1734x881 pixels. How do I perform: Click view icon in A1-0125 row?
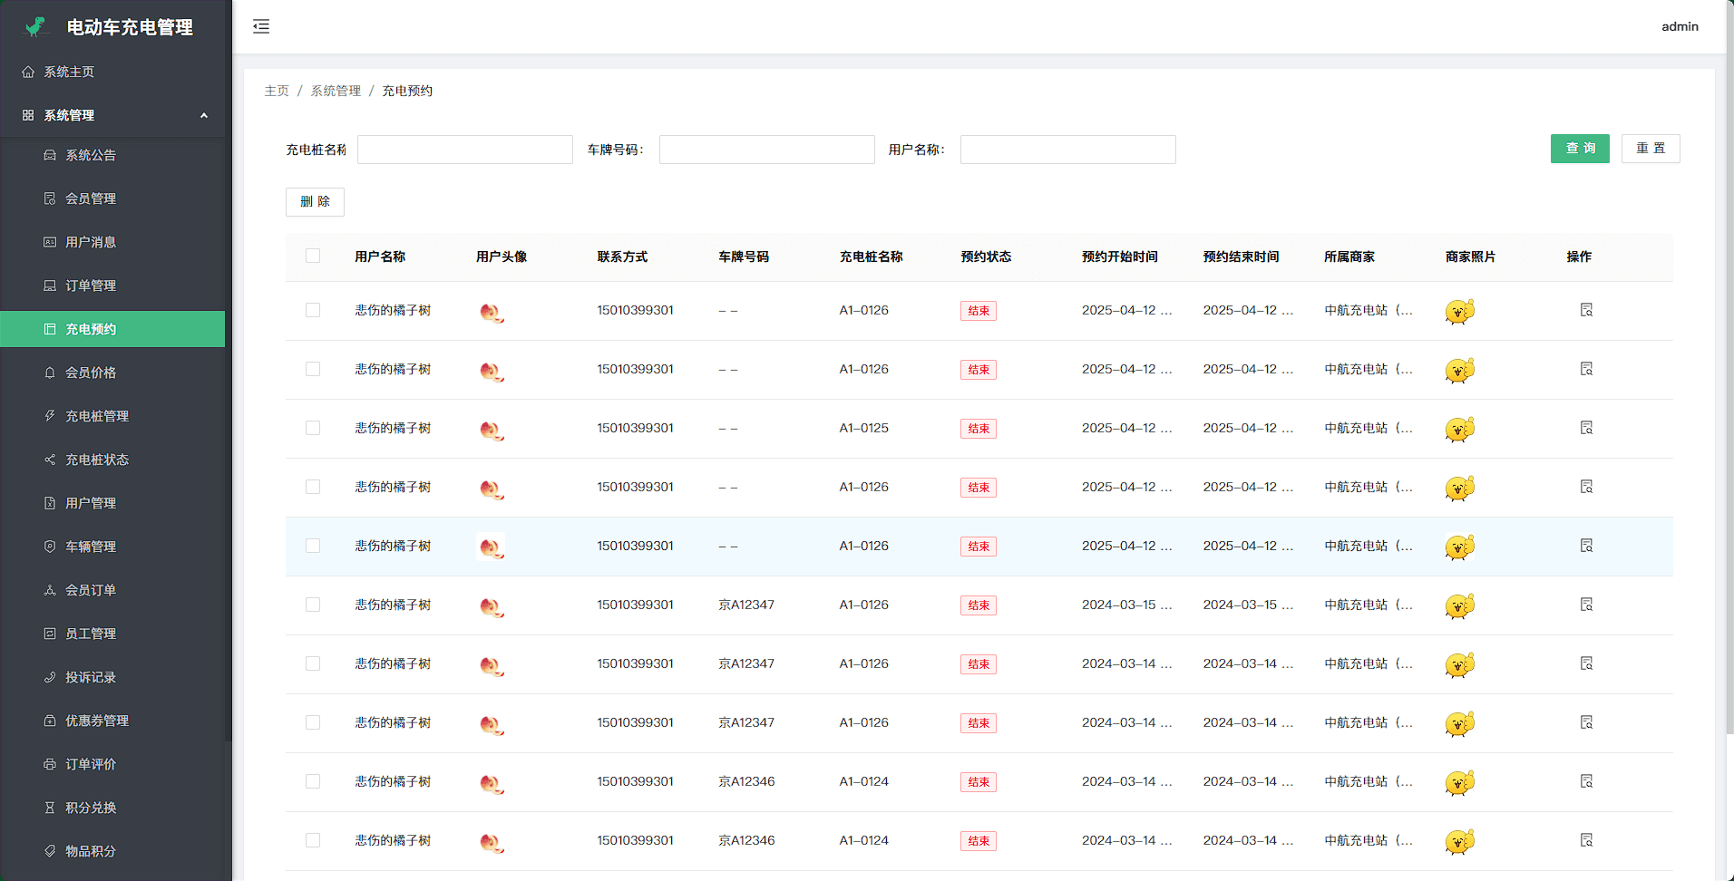[x=1586, y=428]
